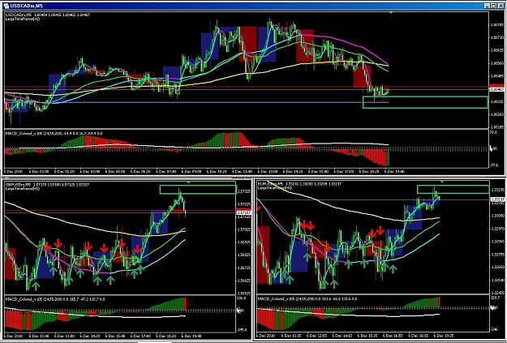Grab the chart shift triangle in EURUSD chart
The width and height of the screenshot is (507, 343).
[442, 182]
